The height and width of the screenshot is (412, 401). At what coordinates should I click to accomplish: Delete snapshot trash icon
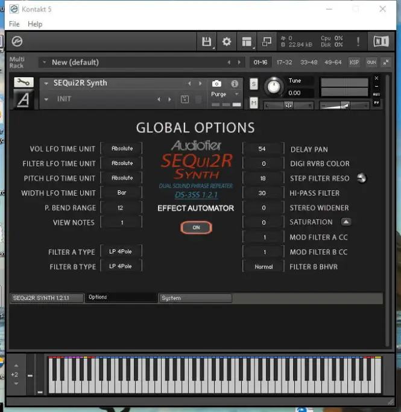pyautogui.click(x=198, y=99)
